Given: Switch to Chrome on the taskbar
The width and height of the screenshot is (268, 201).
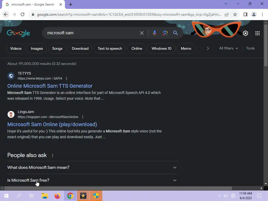Looking at the screenshot, I should click(x=70, y=196).
